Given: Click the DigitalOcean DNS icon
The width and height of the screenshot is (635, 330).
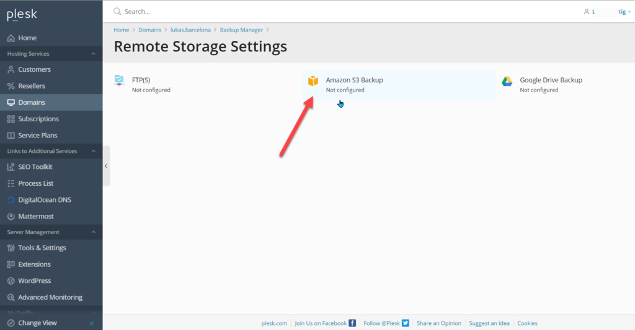Looking at the screenshot, I should tap(11, 200).
